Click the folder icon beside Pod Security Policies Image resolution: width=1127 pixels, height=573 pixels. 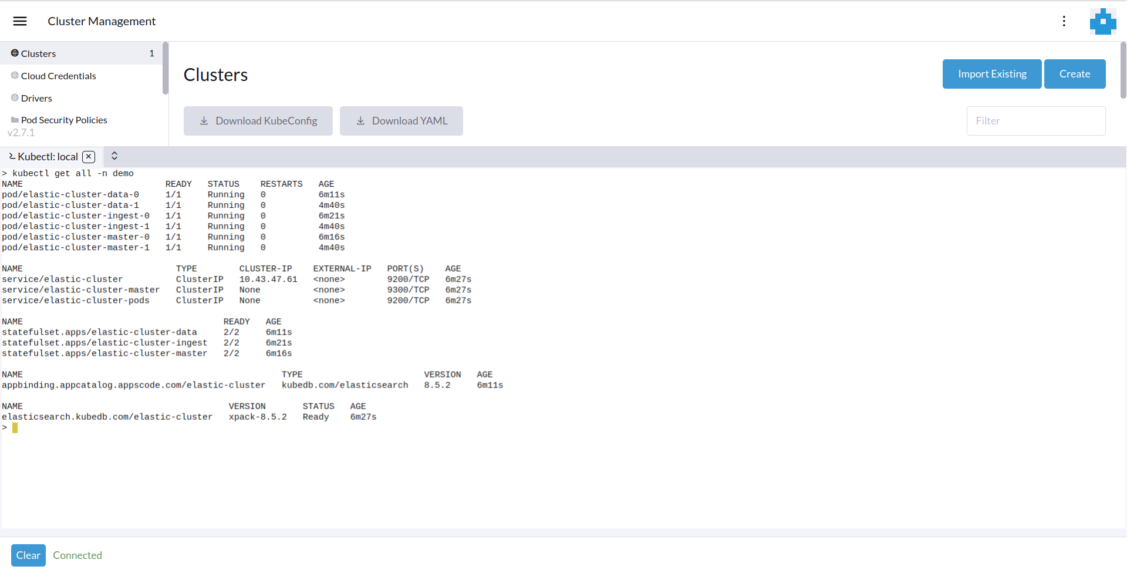(15, 120)
